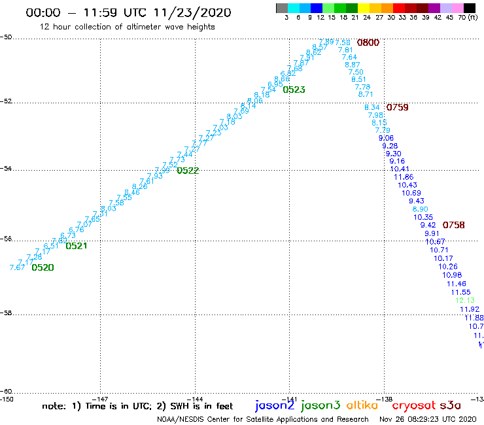Select the 7.50 wave height value

coord(356,72)
